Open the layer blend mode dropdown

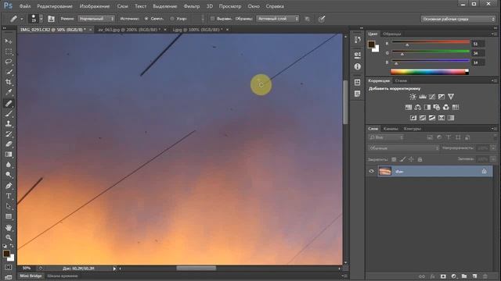click(x=404, y=148)
